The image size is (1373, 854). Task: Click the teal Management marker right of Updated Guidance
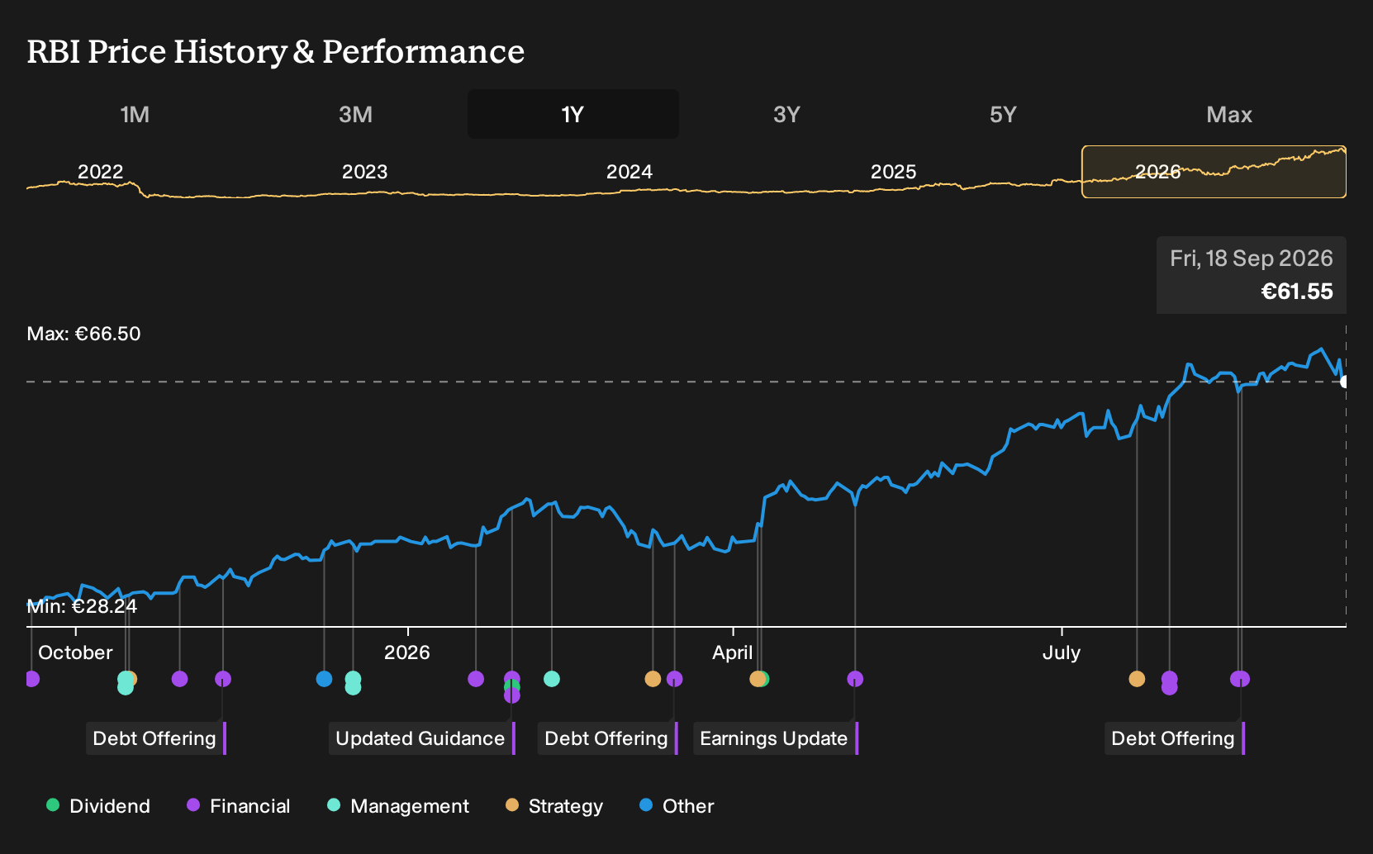pos(552,679)
